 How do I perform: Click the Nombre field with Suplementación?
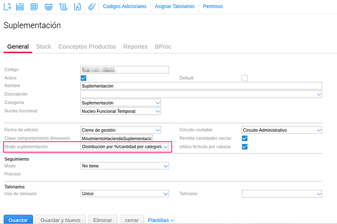201,86
